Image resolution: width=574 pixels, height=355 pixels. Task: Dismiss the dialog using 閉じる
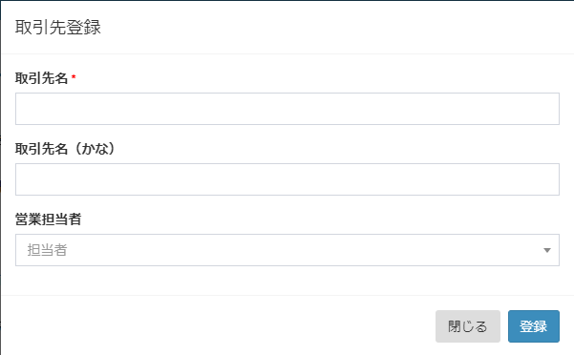coord(467,326)
